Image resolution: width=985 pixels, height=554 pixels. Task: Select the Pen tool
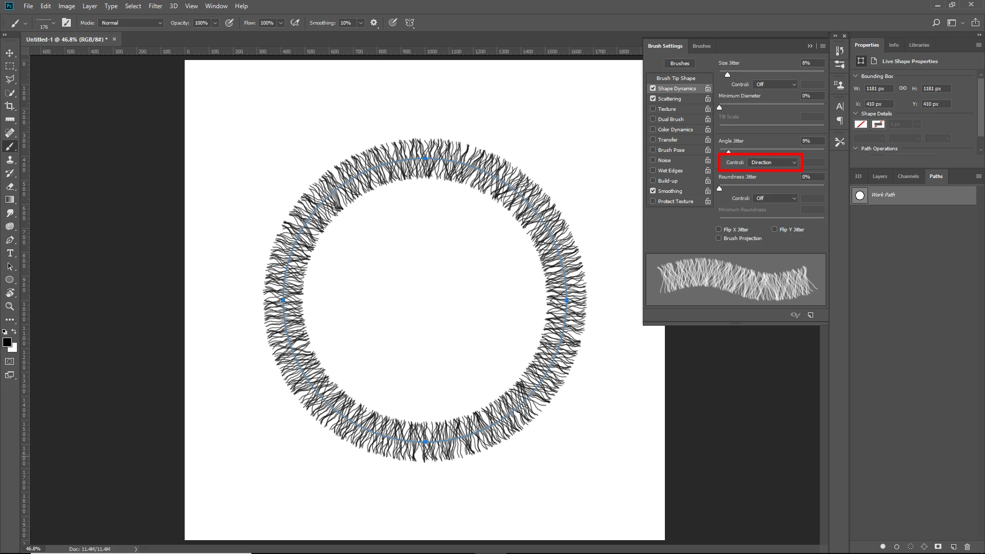[x=10, y=240]
